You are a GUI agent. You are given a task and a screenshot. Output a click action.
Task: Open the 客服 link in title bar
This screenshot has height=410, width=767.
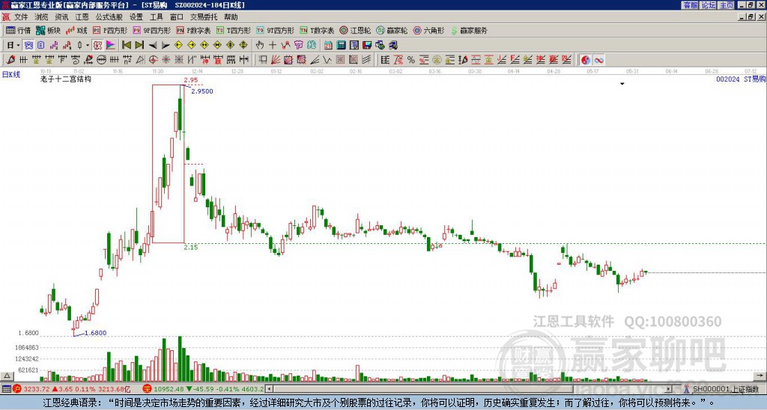(x=690, y=5)
